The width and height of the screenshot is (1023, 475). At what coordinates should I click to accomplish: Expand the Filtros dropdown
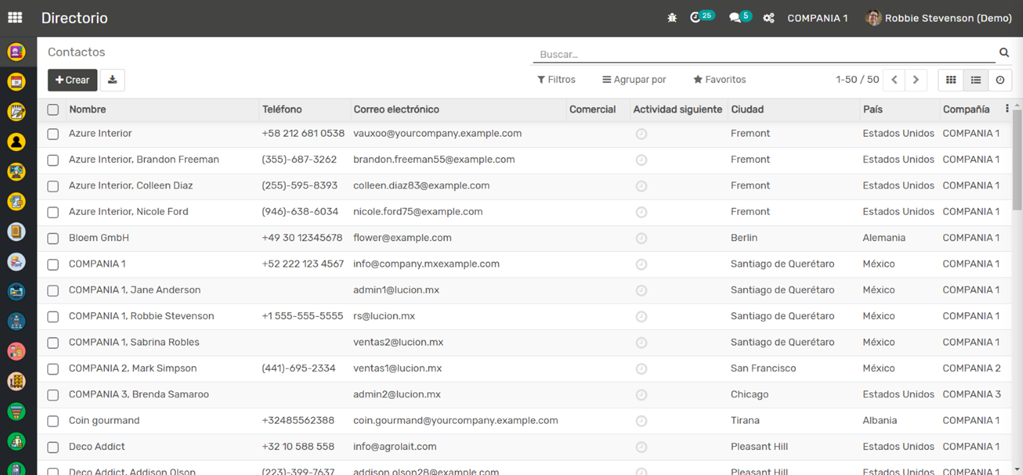(x=556, y=80)
